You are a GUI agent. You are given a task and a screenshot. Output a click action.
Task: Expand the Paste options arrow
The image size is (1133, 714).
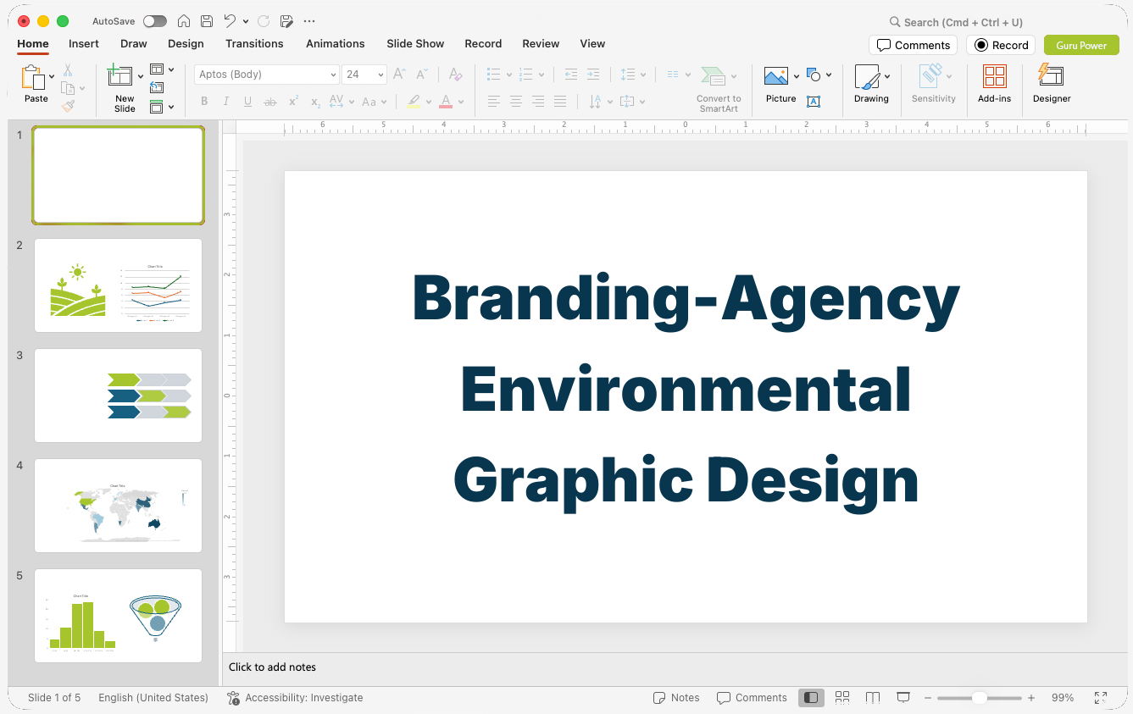pos(53,76)
